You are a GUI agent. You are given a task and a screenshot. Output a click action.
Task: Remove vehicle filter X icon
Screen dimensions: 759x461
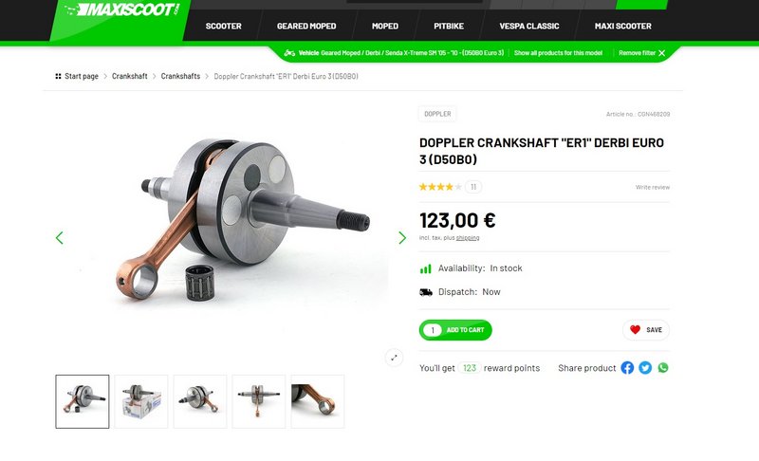(661, 53)
